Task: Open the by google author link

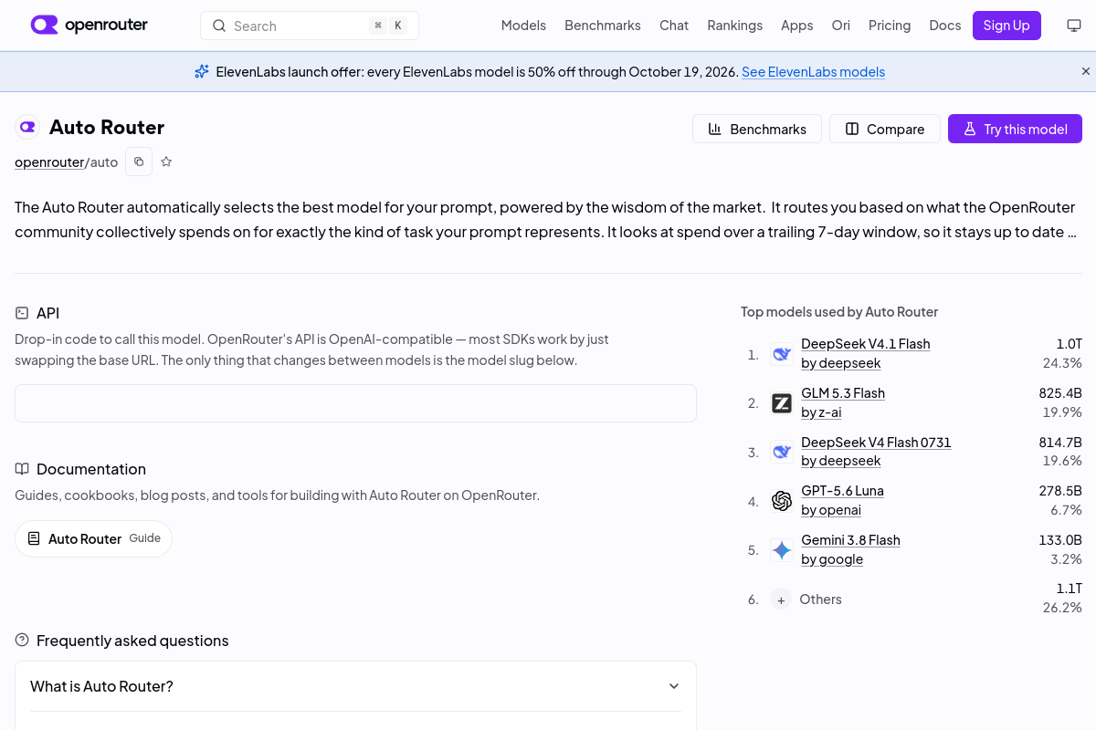Action: [832, 559]
